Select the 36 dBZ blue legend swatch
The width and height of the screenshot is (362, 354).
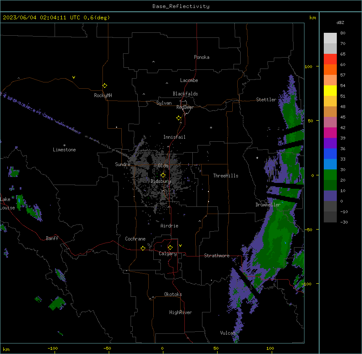[x=330, y=153]
